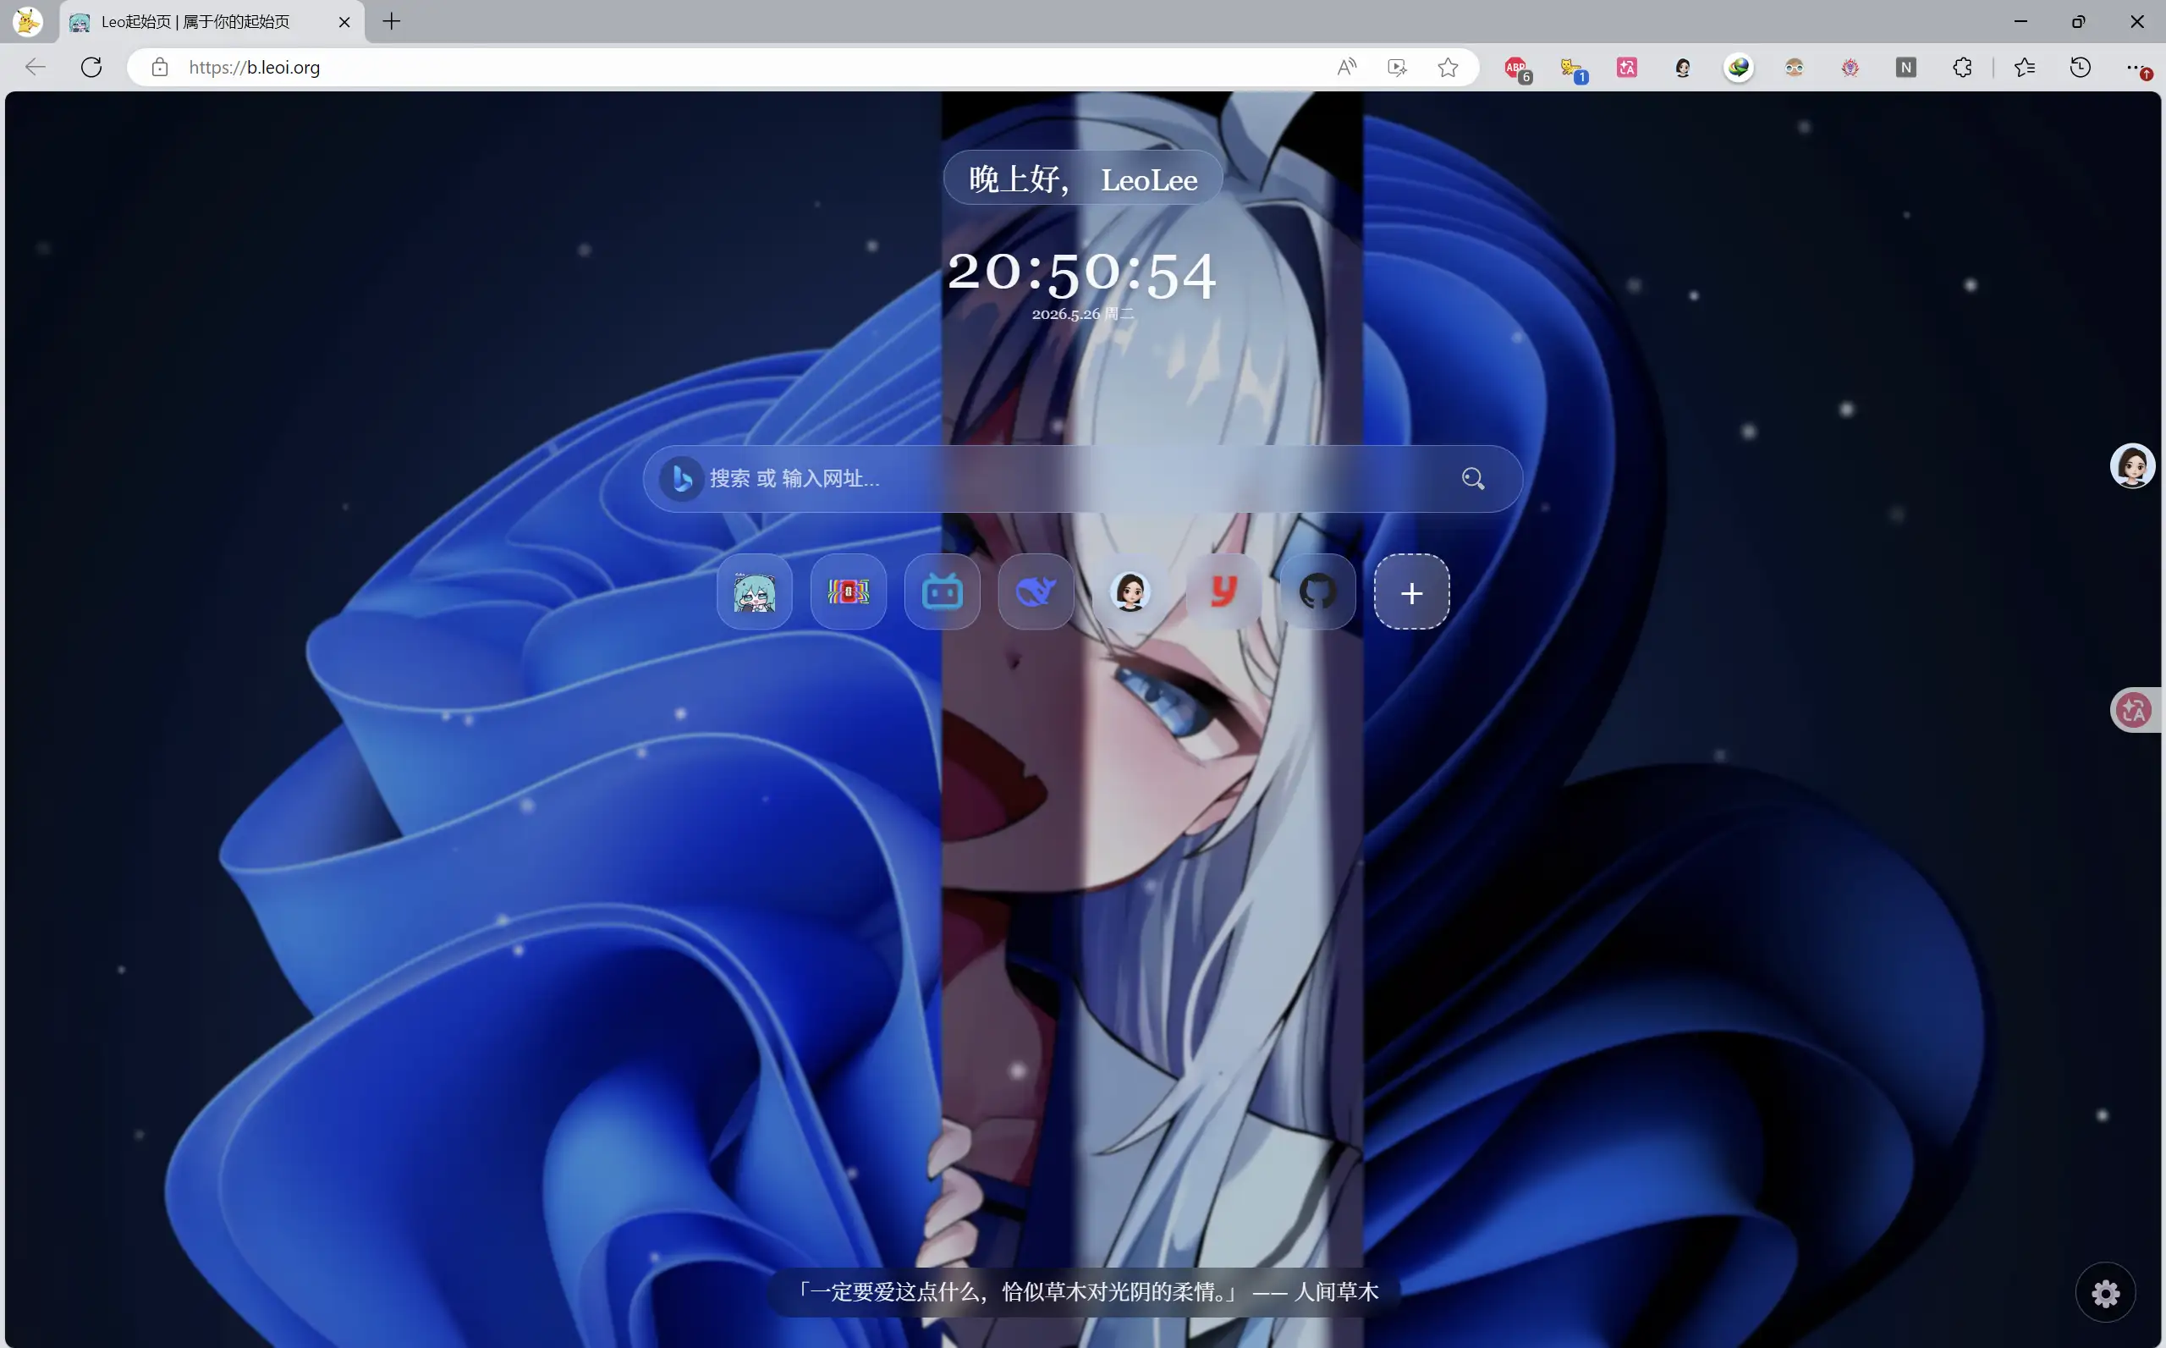Go back using the browser back arrow
Screen dimensions: 2166x1348
pos(36,68)
